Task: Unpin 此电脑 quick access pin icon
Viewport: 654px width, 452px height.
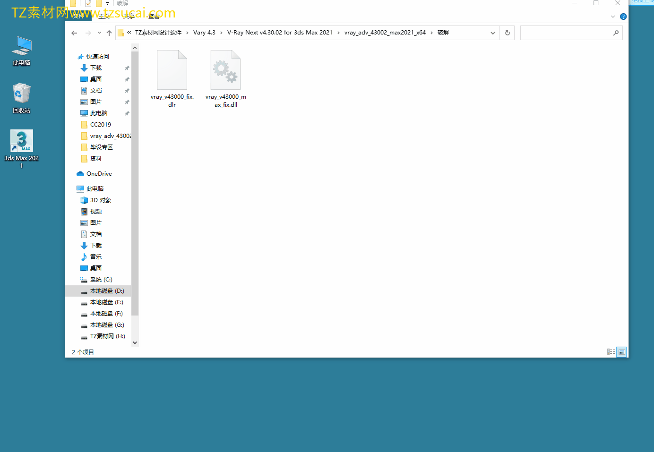Action: click(x=127, y=113)
